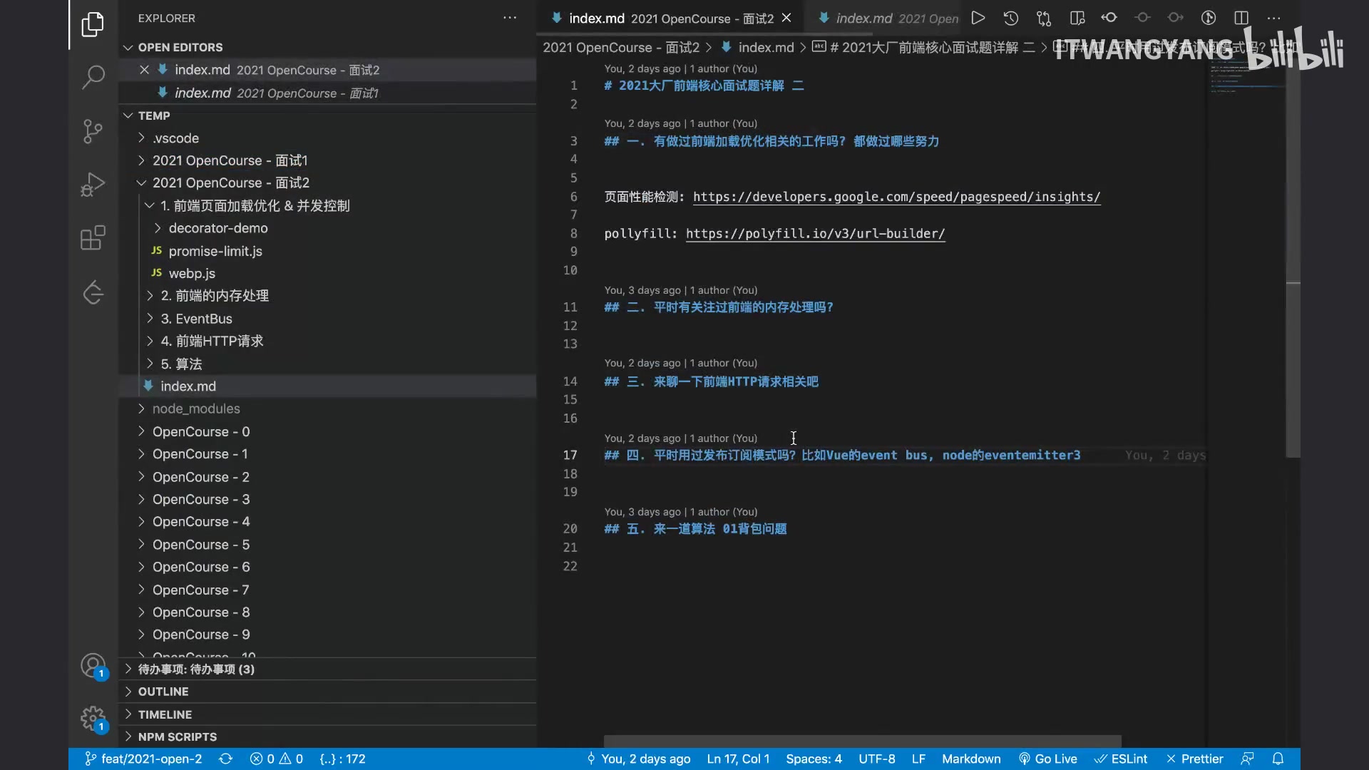
Task: Click ESLint status bar item
Action: click(x=1121, y=759)
